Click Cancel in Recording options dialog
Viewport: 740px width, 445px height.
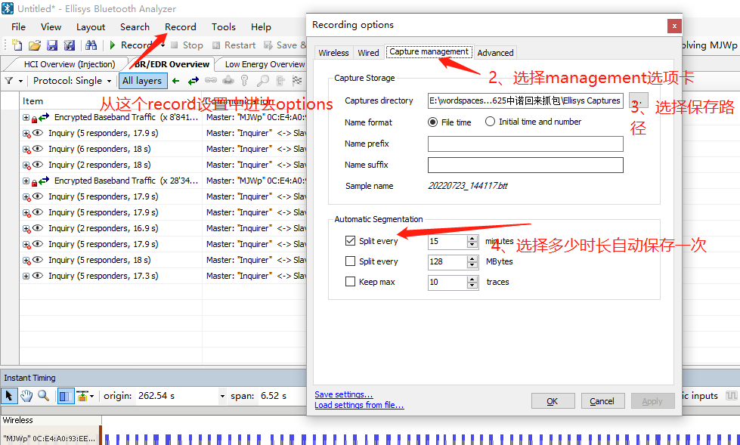click(602, 401)
